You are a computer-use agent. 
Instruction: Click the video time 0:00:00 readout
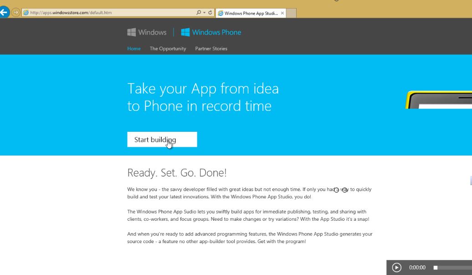[x=417, y=267]
